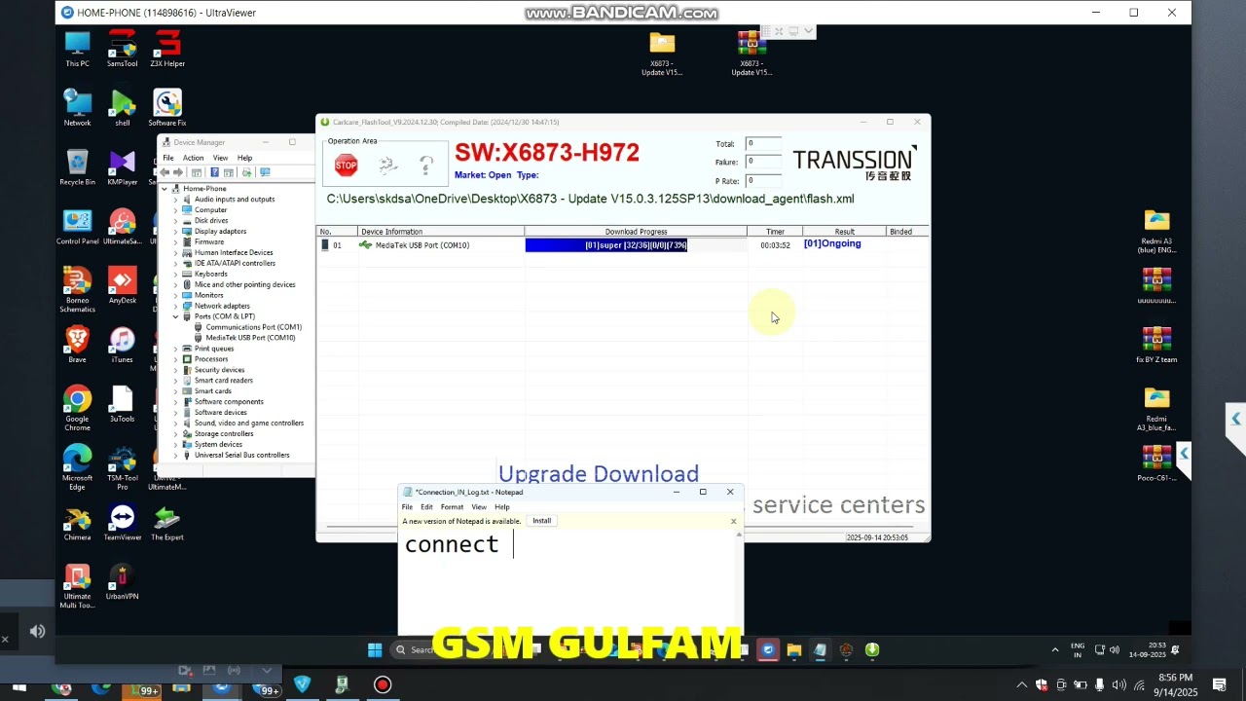This screenshot has height=701, width=1246.
Task: Open Notepad's Format menu
Action: click(x=452, y=507)
